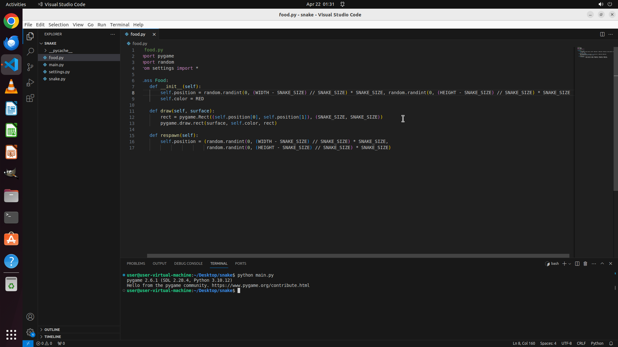Toggle maximized panel size with caret icon
The width and height of the screenshot is (618, 347).
click(x=602, y=263)
